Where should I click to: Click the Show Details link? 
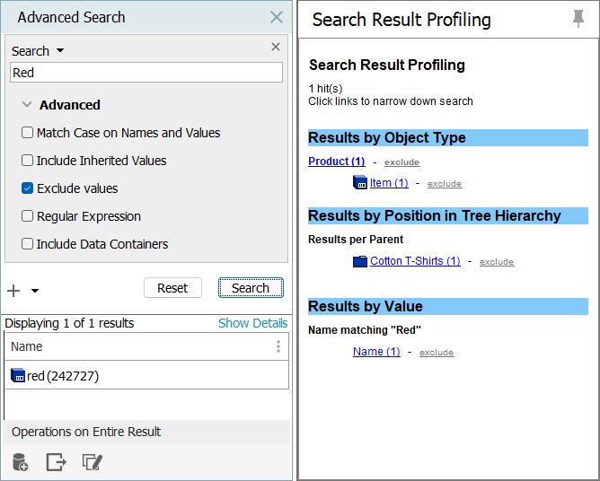tap(252, 323)
